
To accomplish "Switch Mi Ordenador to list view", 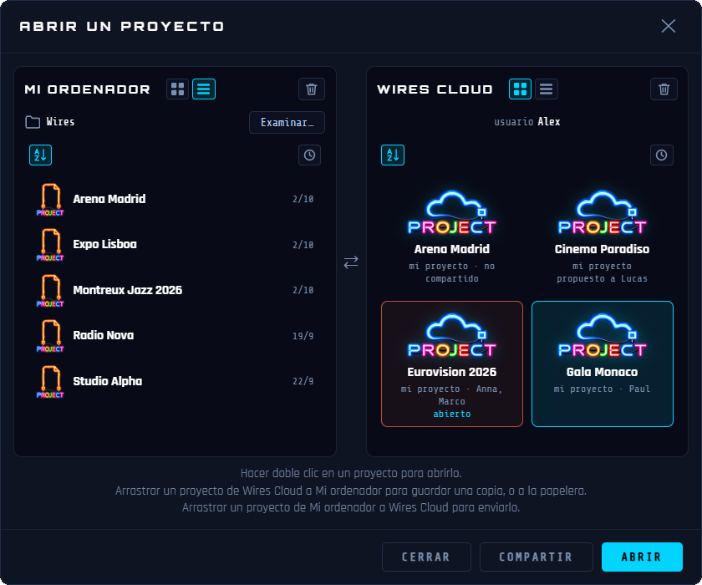I will point(204,89).
